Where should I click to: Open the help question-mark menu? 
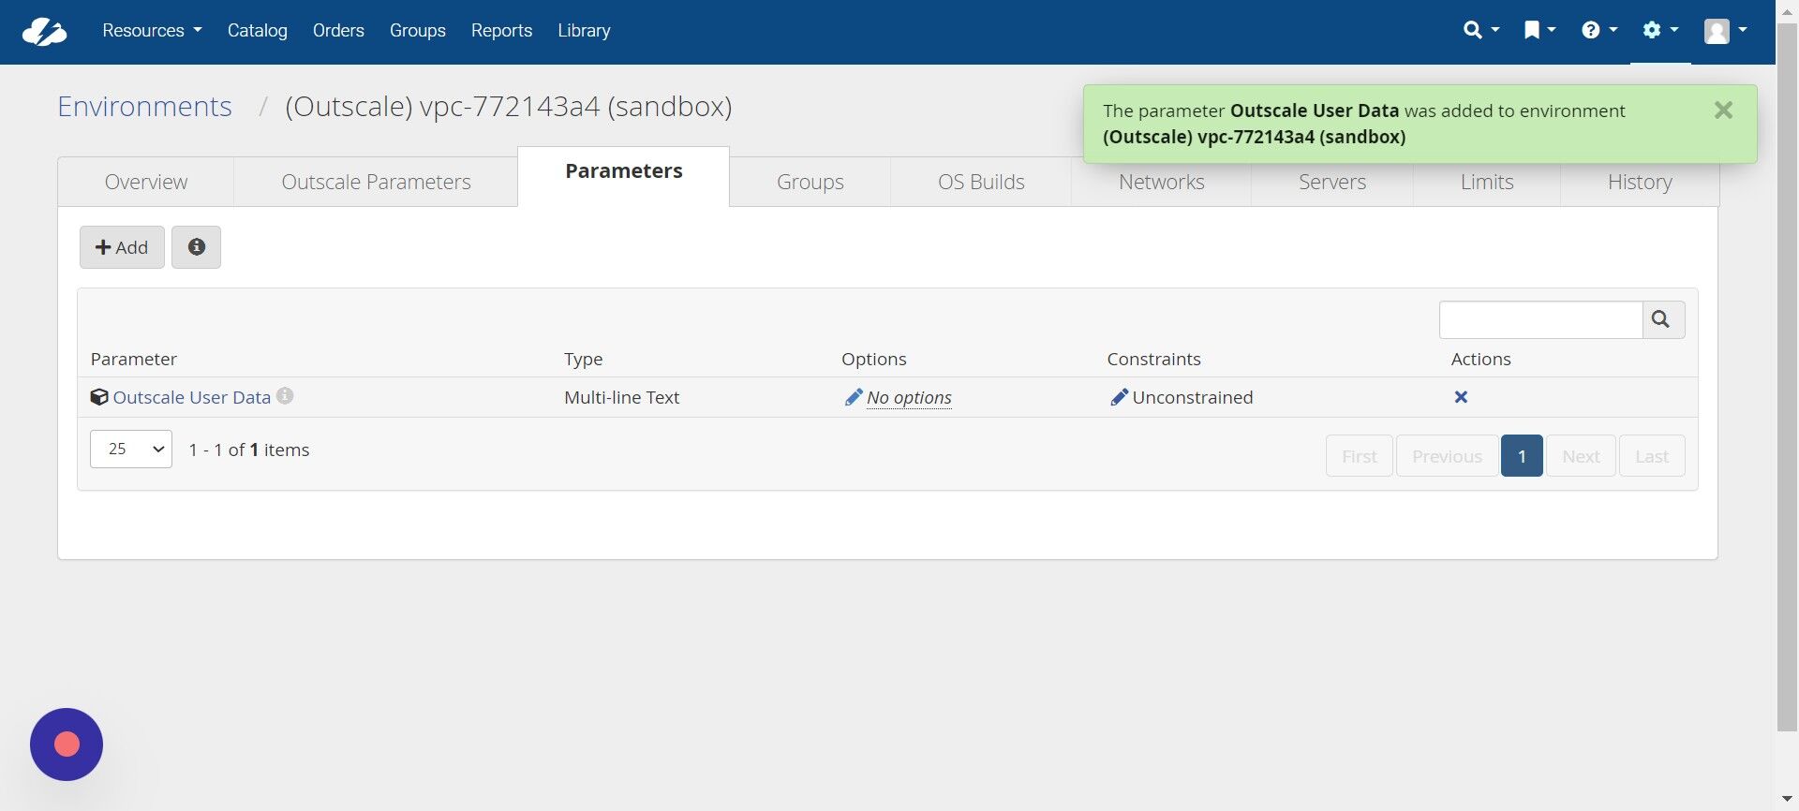1599,30
